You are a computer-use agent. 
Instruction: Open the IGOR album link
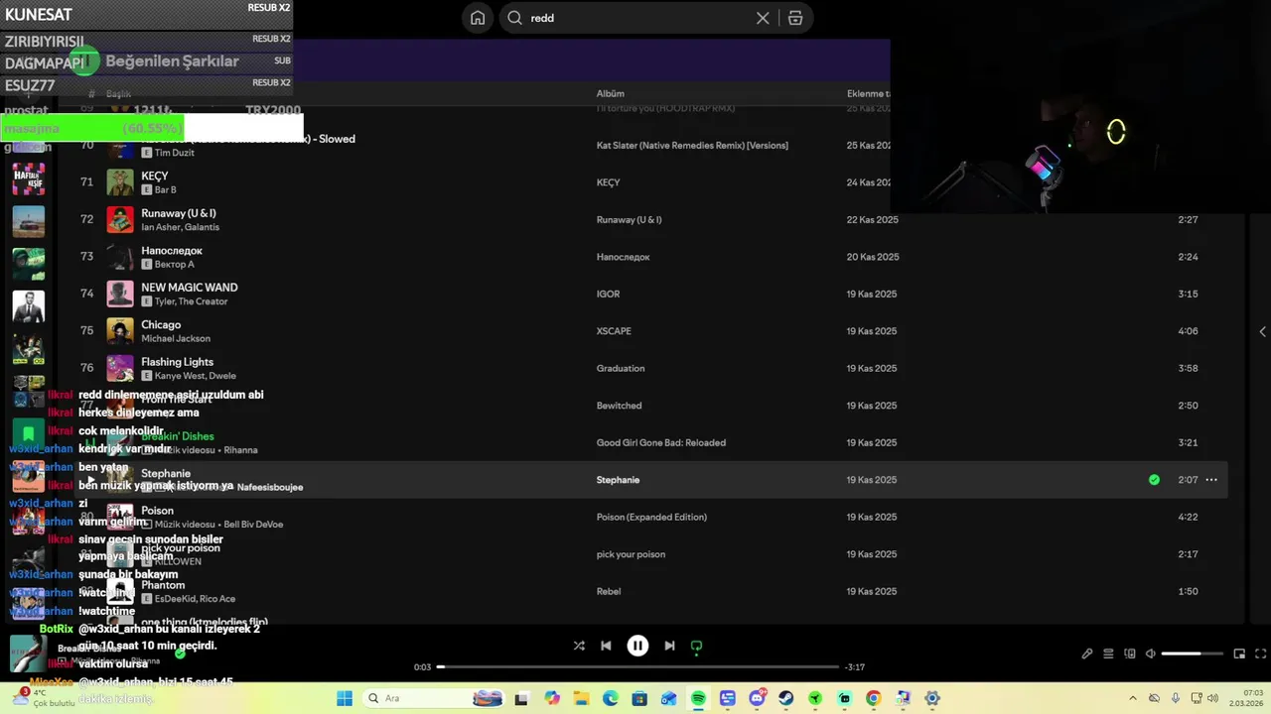[x=608, y=294]
